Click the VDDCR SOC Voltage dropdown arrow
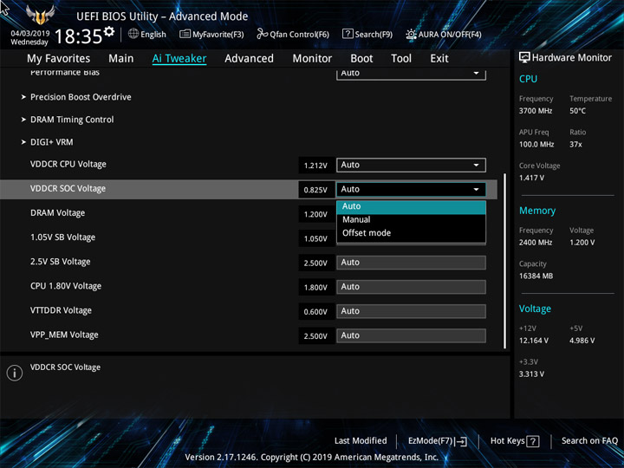 tap(476, 190)
